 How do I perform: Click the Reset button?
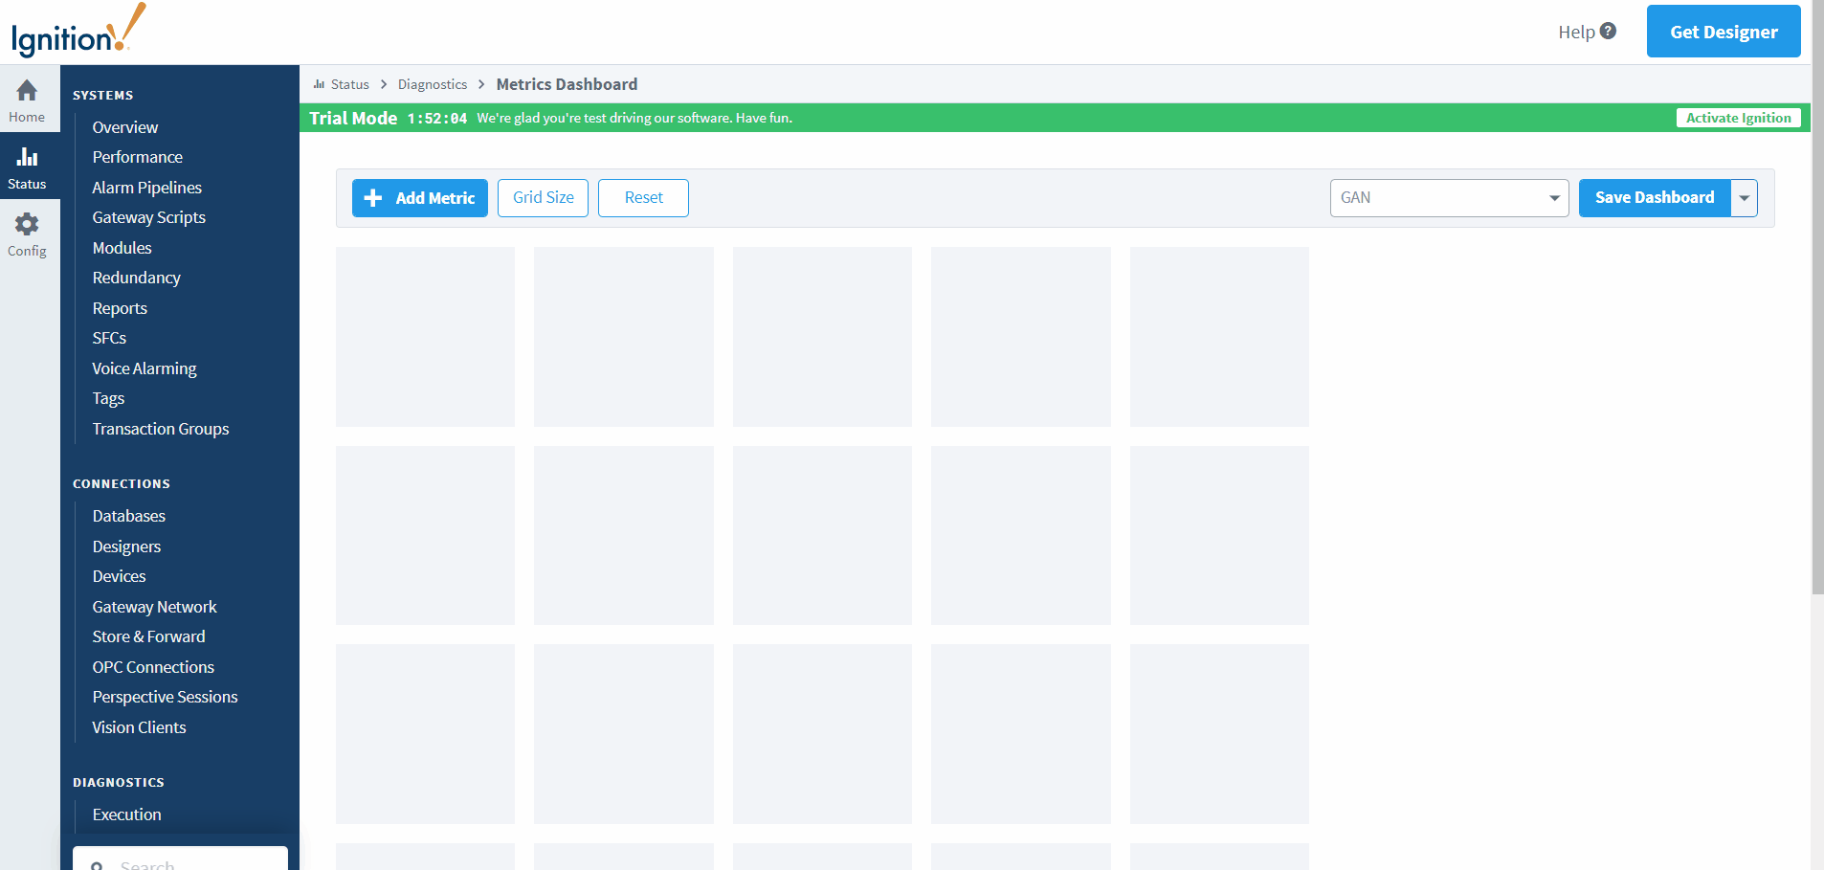pyautogui.click(x=643, y=198)
